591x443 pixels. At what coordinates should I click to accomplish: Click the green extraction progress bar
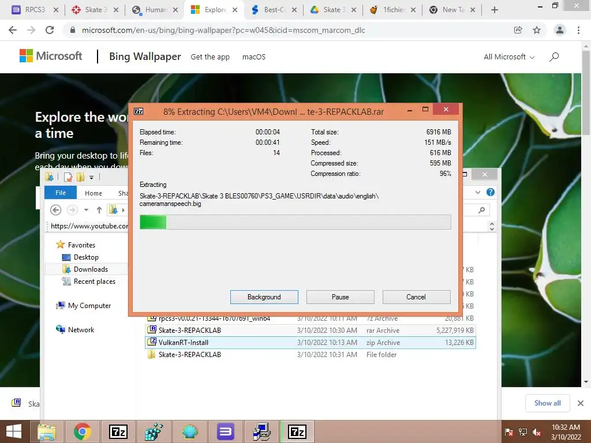point(295,222)
